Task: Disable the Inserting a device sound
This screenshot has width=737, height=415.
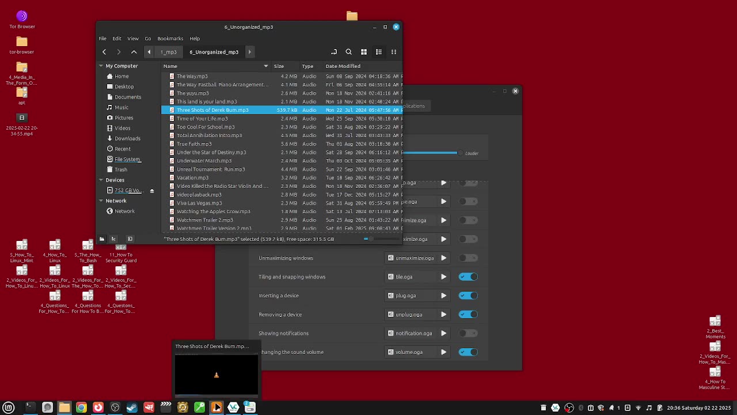Action: [468, 296]
